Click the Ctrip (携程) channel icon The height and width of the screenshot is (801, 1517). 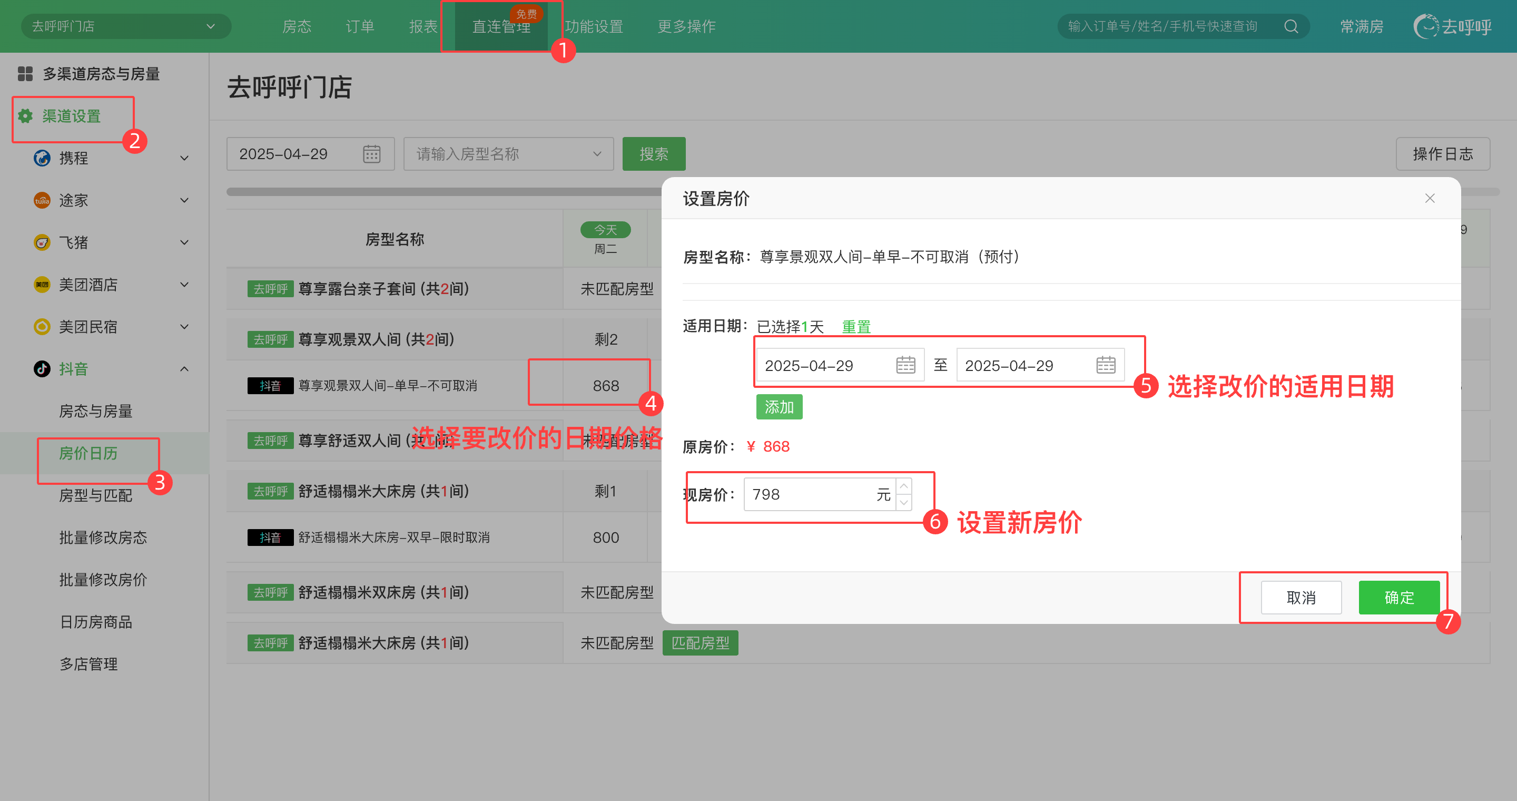[x=42, y=158]
